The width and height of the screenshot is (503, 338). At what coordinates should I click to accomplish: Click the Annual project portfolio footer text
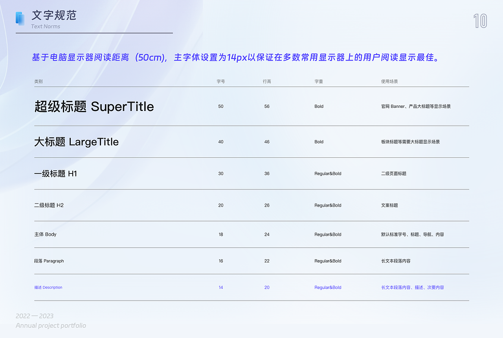pyautogui.click(x=51, y=325)
